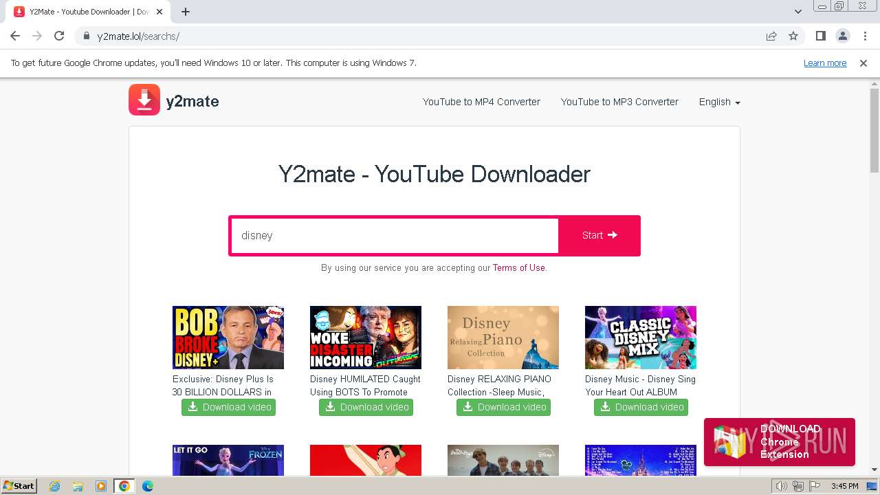
Task: Open the Chrome three-dot menu
Action: pyautogui.click(x=865, y=36)
